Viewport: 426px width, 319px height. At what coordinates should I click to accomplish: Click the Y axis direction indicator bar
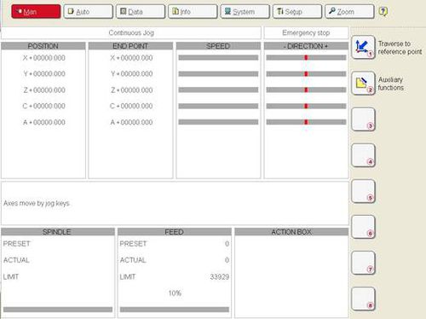tap(306, 74)
